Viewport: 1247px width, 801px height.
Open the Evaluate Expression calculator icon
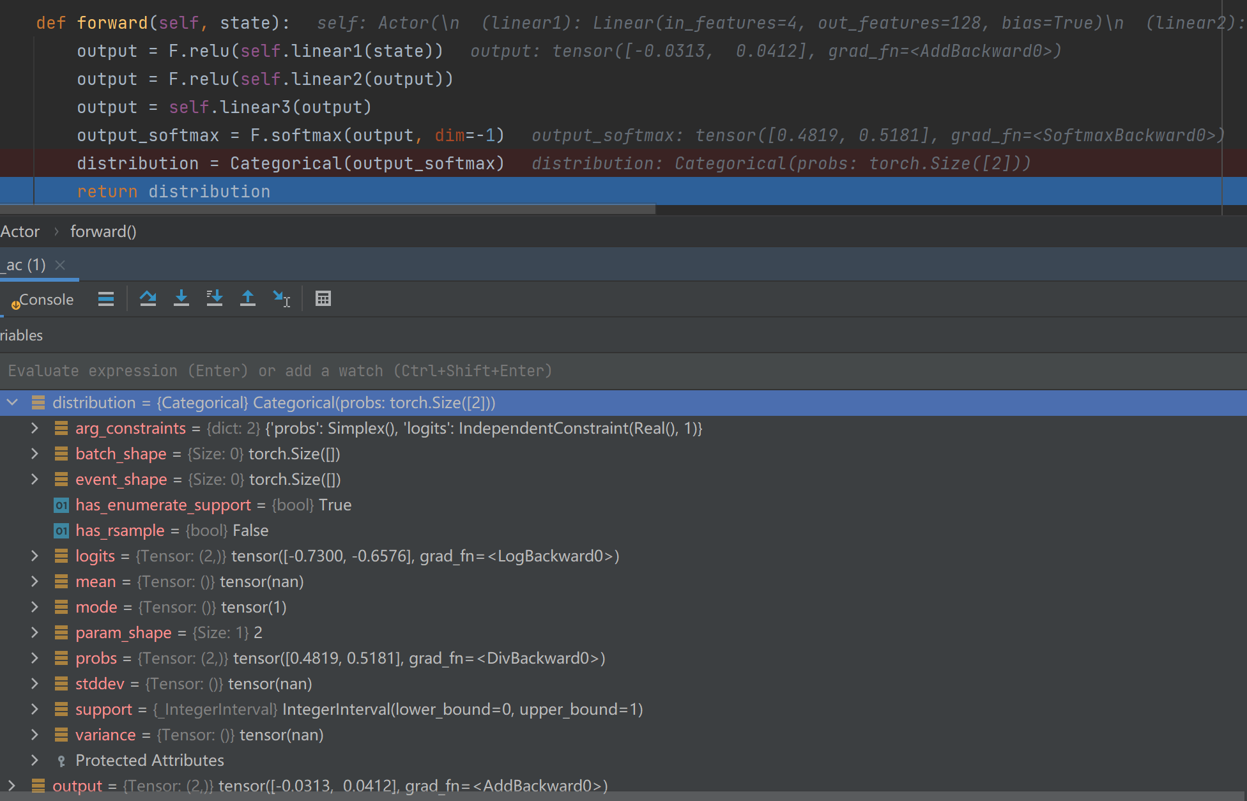[x=323, y=298]
